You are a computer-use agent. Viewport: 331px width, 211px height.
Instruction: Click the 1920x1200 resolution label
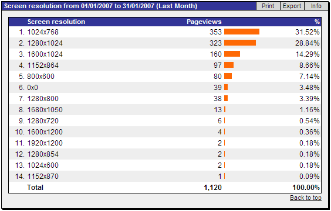pos(45,143)
